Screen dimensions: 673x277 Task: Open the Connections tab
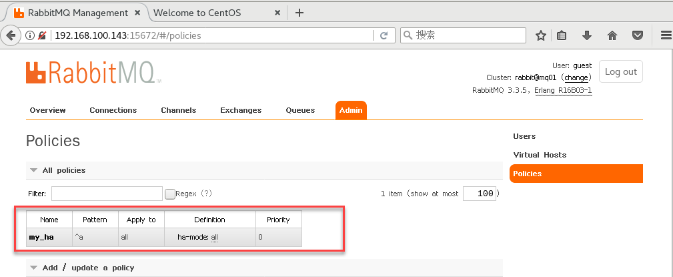tap(113, 110)
